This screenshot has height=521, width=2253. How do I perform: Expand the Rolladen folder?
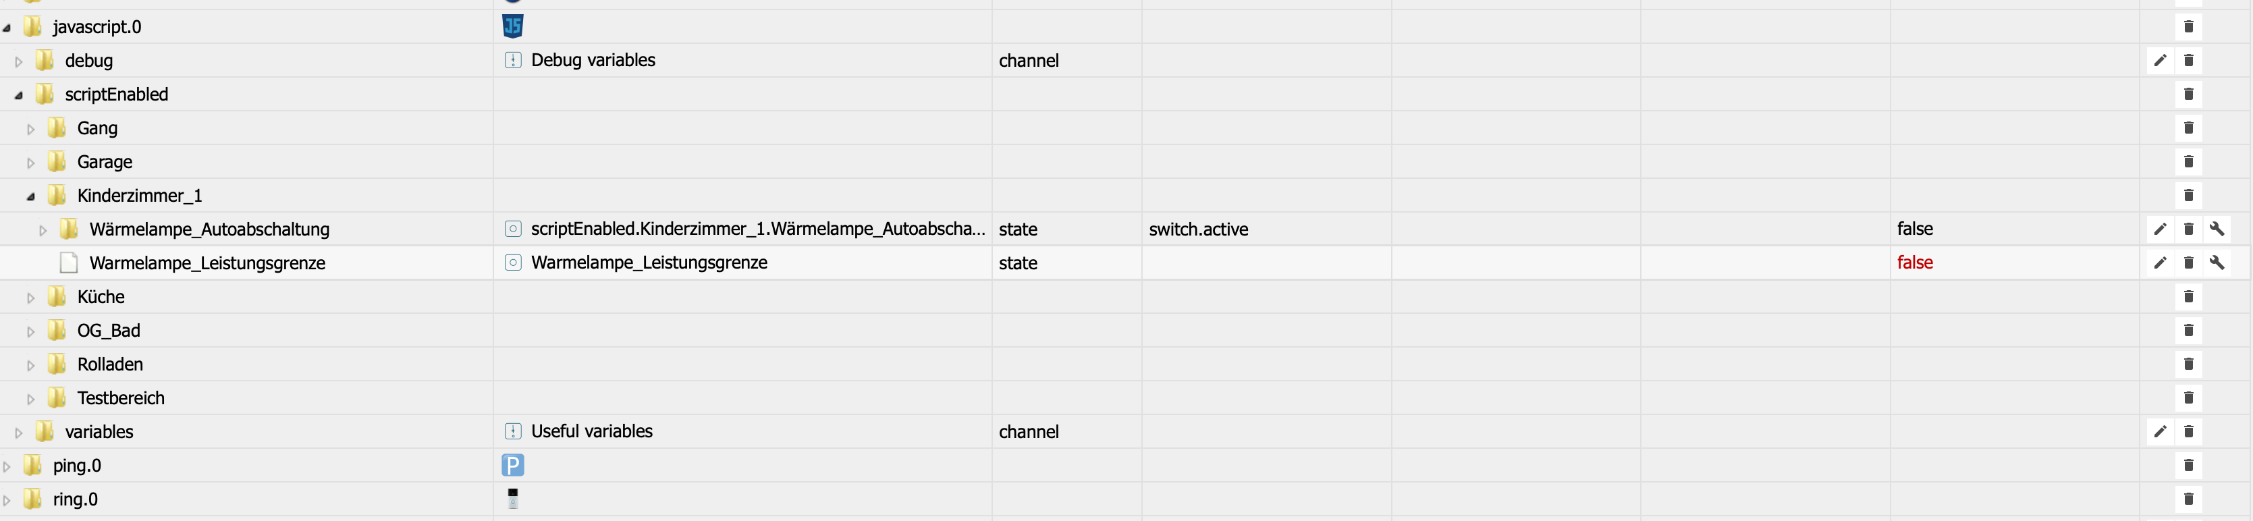(30, 365)
